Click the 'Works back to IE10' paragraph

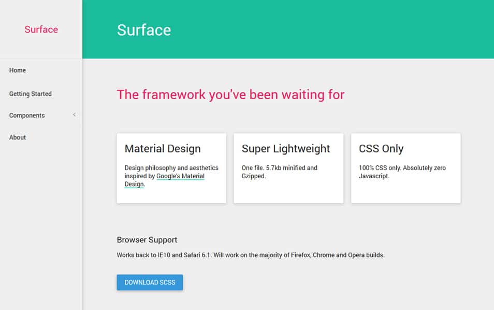pos(251,255)
